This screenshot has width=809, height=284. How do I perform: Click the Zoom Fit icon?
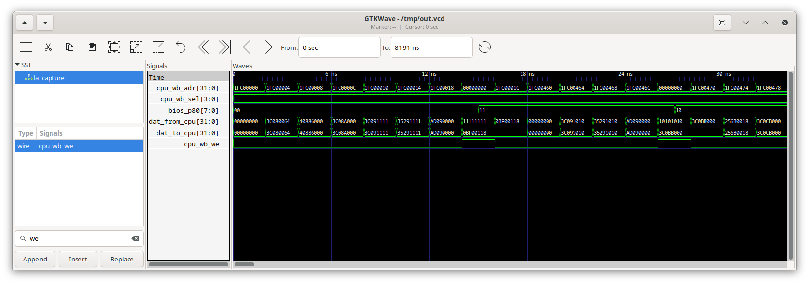114,47
